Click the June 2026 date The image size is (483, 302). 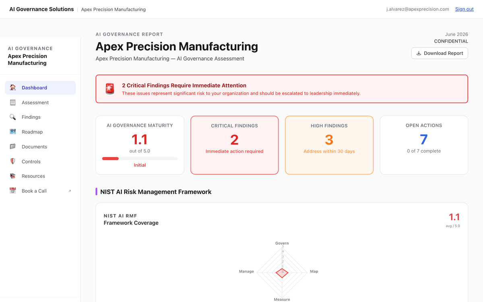click(x=456, y=34)
